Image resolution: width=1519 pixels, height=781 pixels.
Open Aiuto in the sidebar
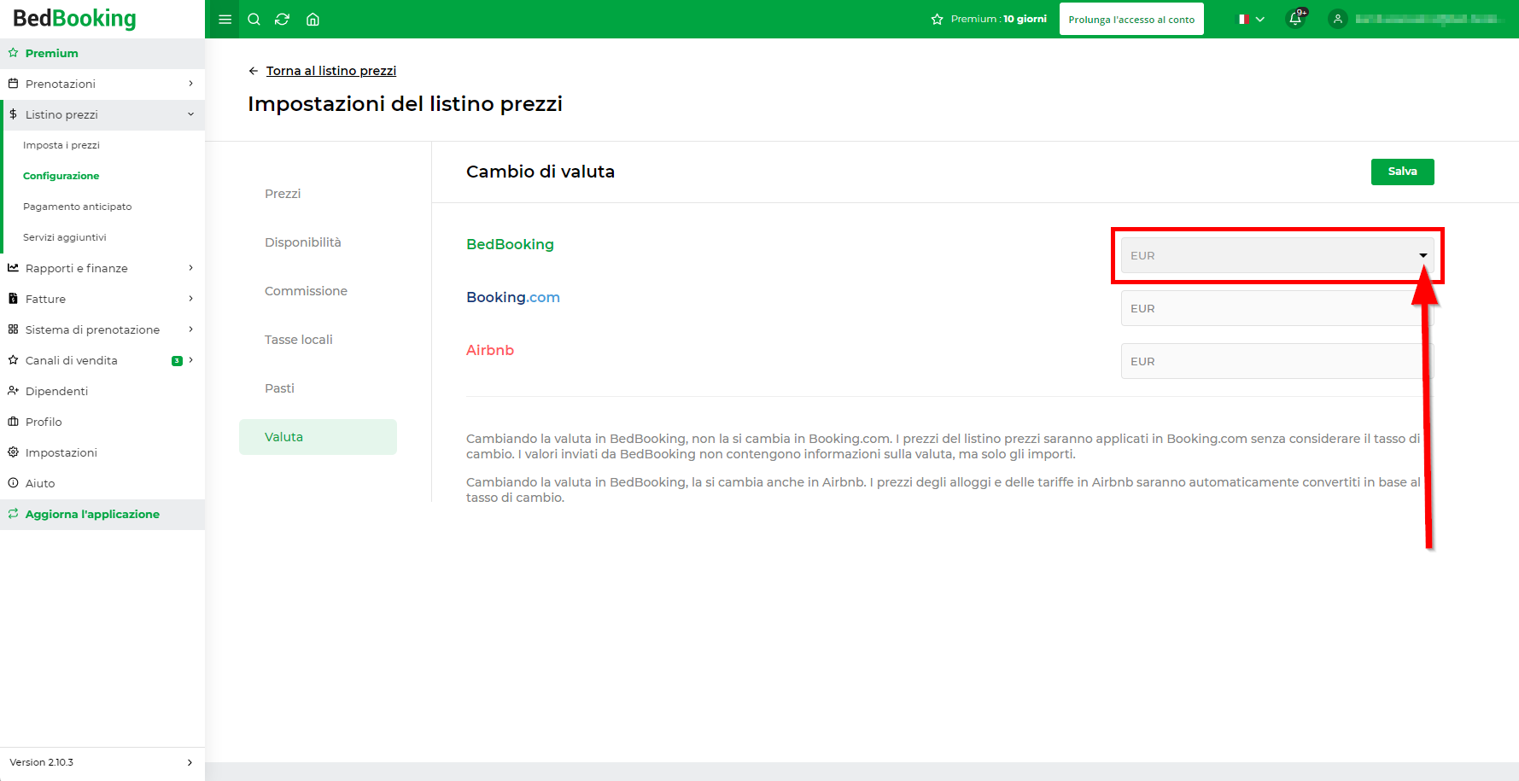point(102,483)
